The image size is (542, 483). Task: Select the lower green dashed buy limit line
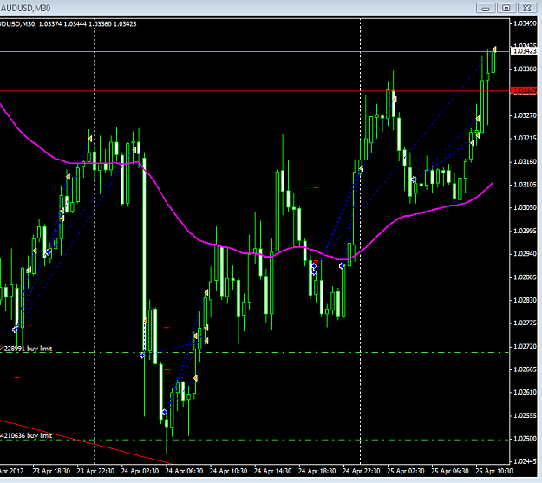(x=255, y=440)
